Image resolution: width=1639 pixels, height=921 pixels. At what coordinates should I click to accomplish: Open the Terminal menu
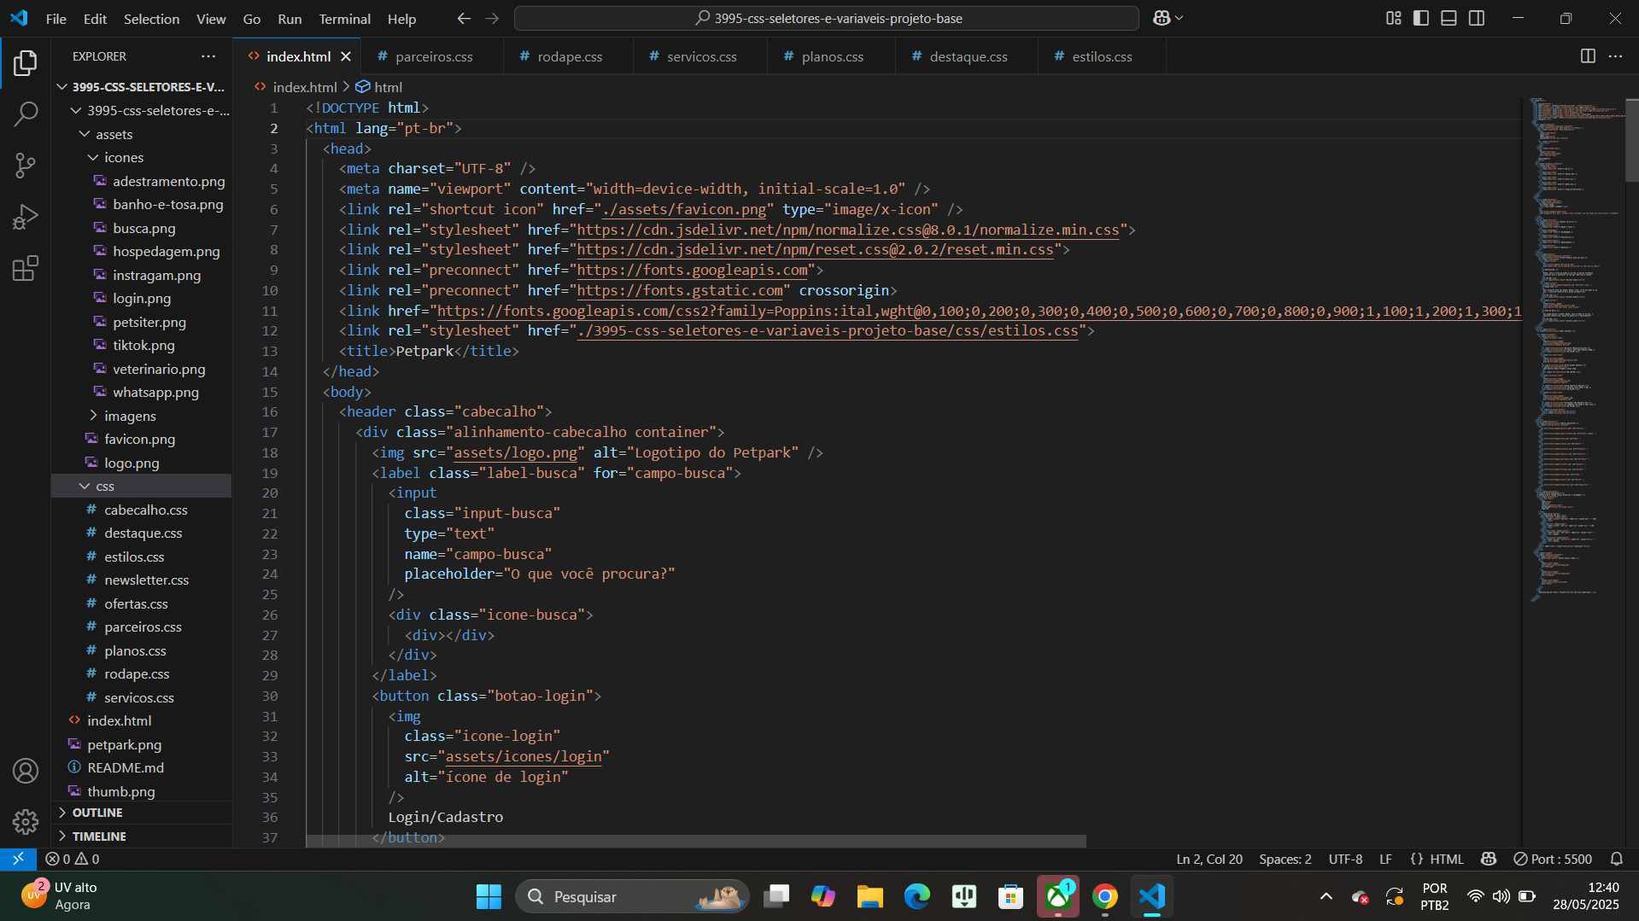344,19
